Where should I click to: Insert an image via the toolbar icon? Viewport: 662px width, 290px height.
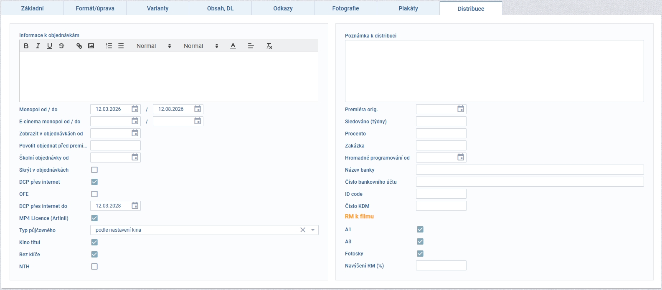point(91,46)
